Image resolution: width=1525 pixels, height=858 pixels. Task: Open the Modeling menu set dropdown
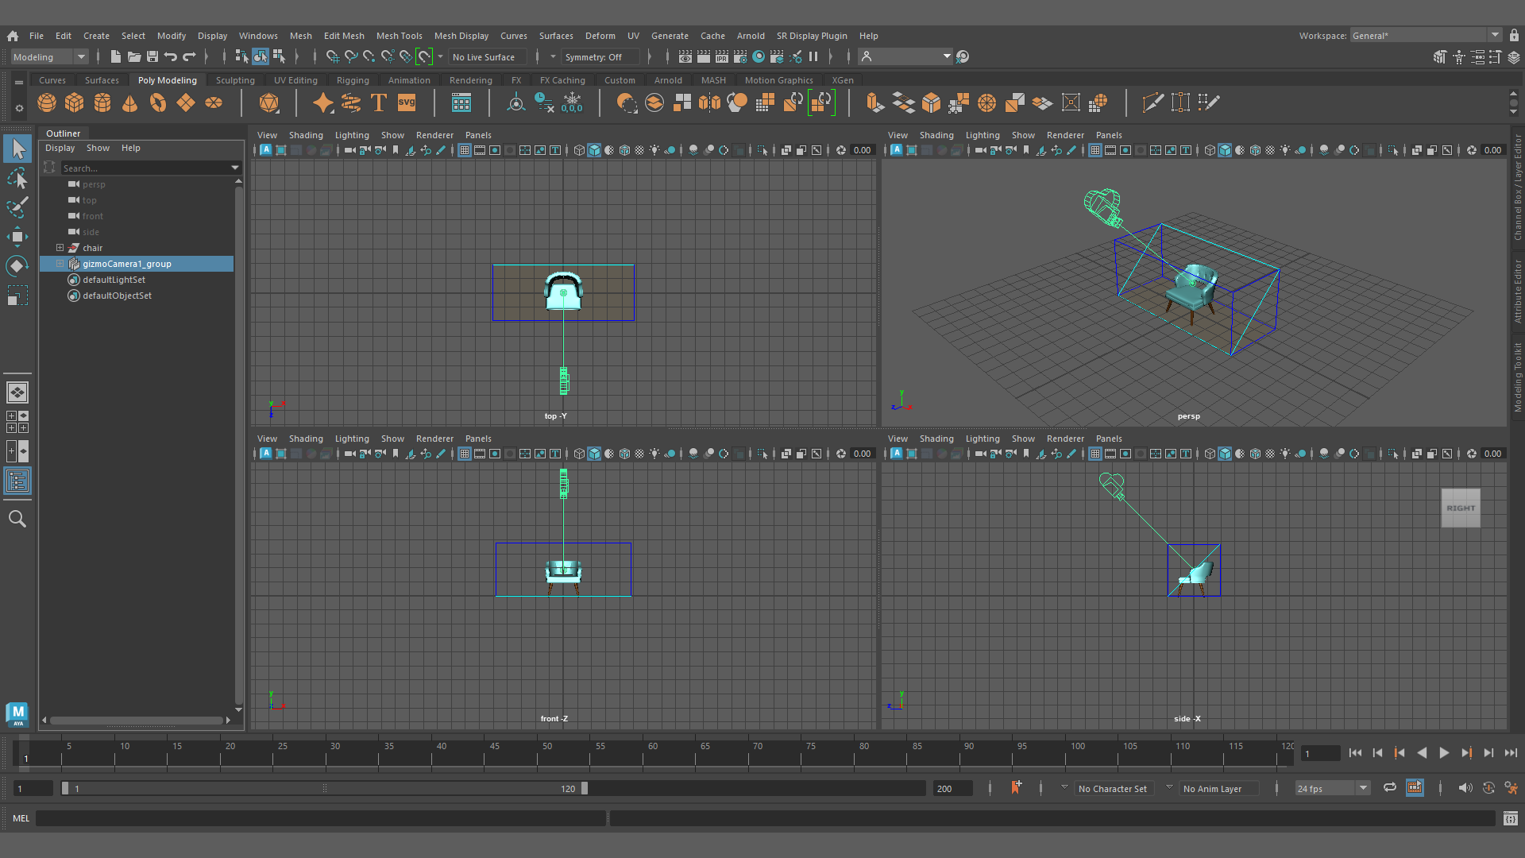tap(49, 56)
